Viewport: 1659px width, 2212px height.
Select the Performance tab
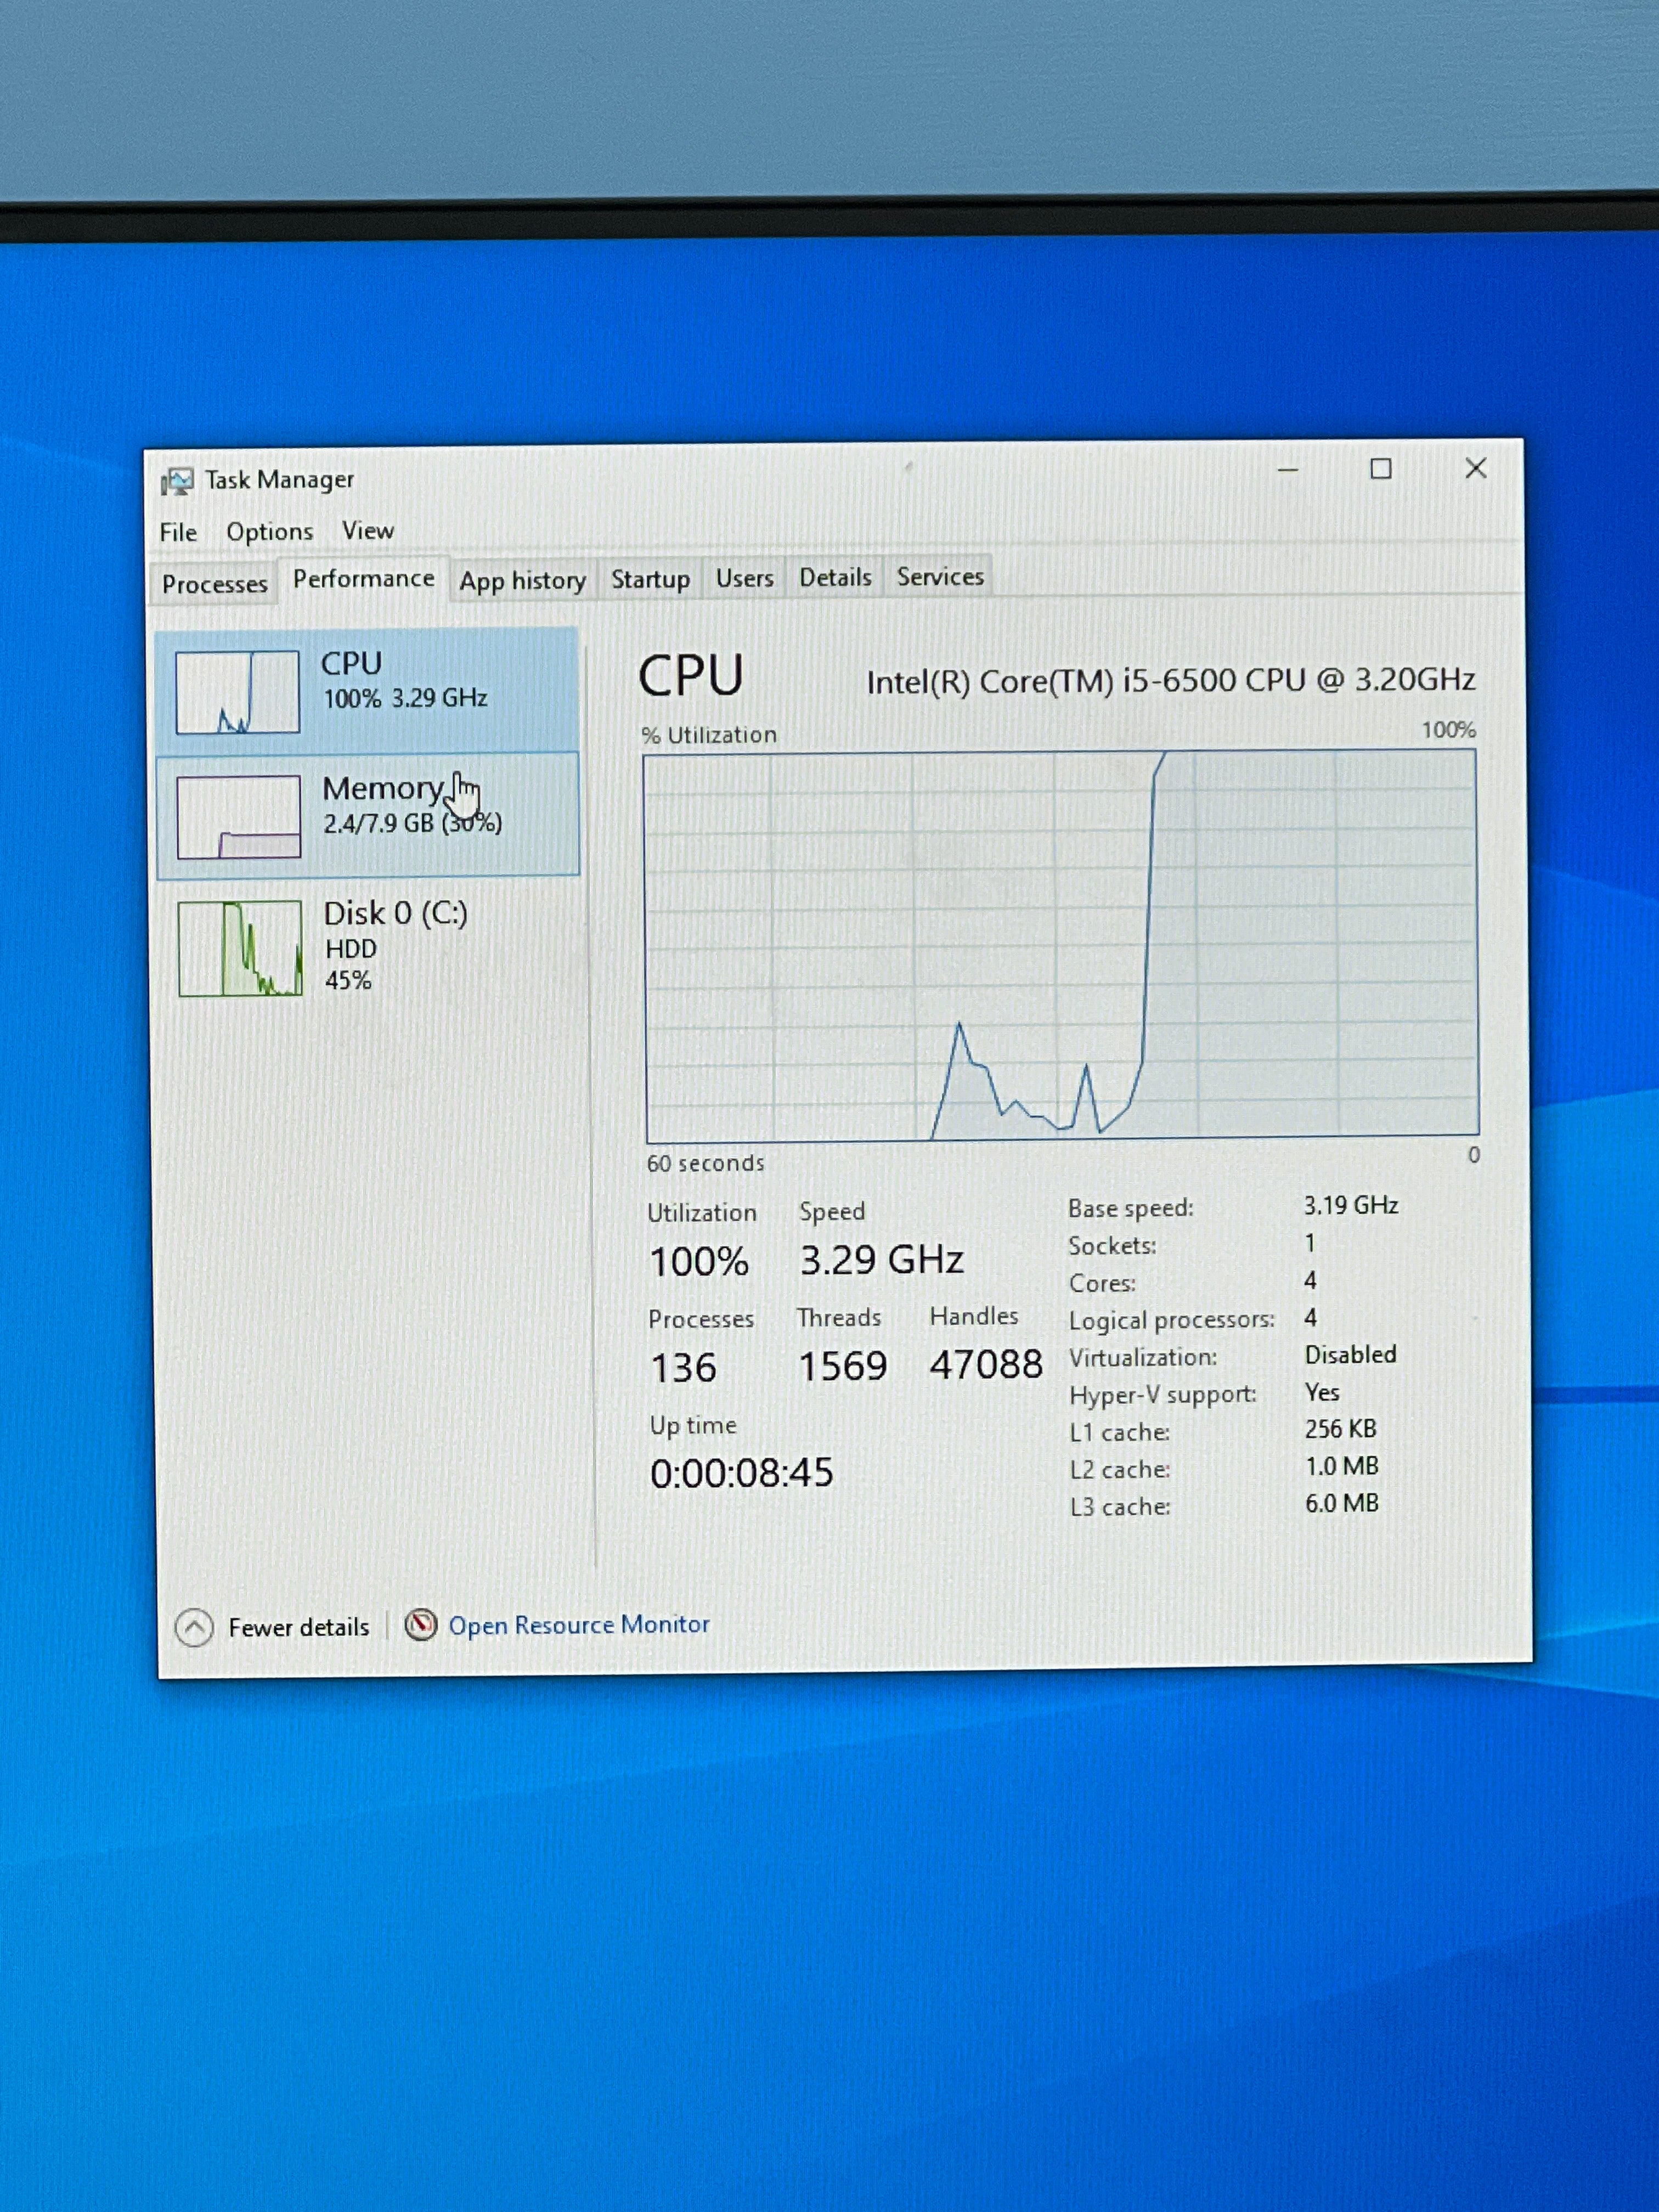coord(363,578)
